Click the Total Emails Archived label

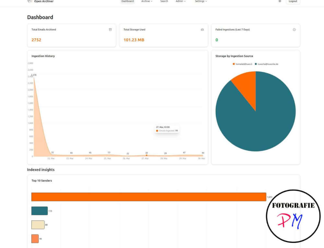44,29
